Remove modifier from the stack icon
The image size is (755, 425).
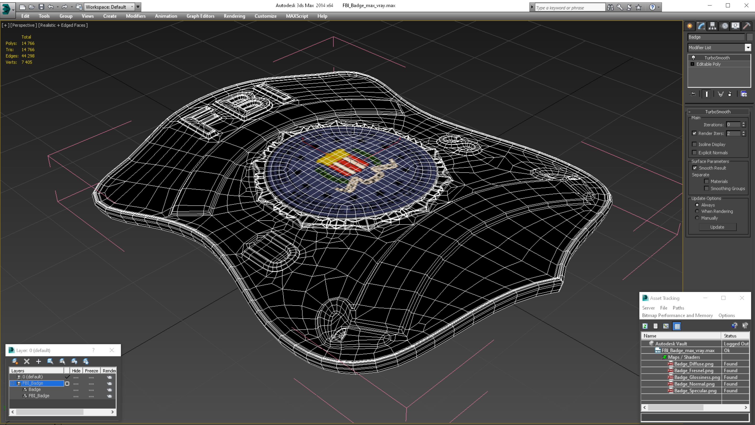coord(730,94)
